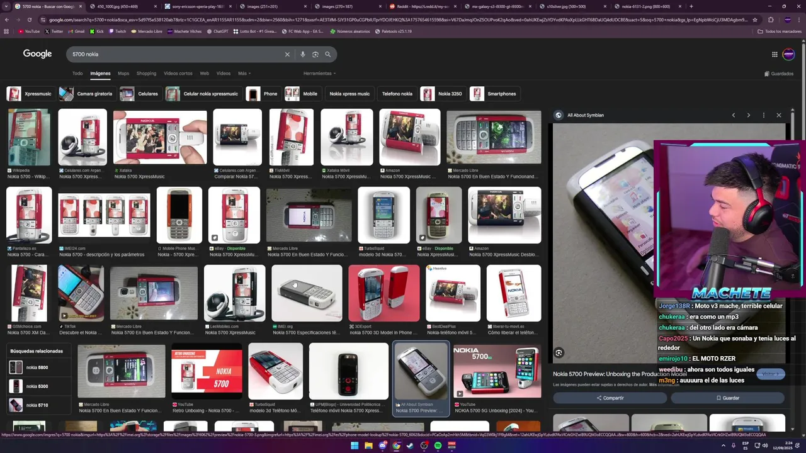This screenshot has width=806, height=453.
Task: Filter by Telefono nokia chip
Action: click(x=397, y=94)
